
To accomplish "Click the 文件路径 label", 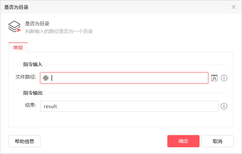I will (x=26, y=77).
